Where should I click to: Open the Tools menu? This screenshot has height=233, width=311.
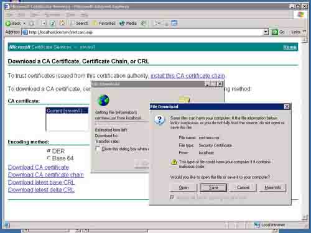click(70, 15)
